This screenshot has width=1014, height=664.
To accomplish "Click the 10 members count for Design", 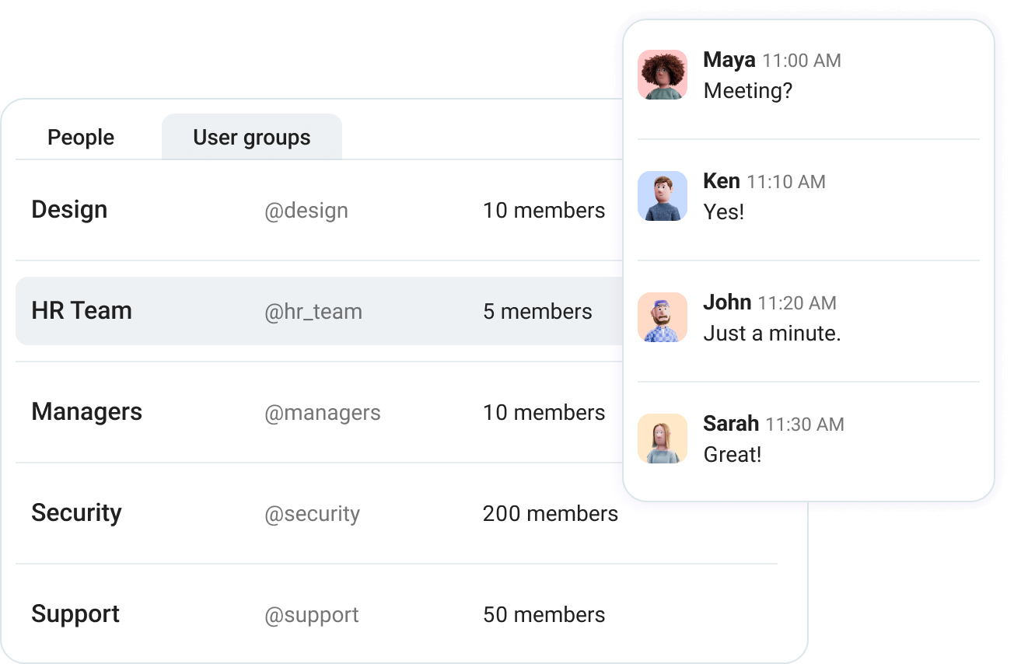I will coord(544,210).
